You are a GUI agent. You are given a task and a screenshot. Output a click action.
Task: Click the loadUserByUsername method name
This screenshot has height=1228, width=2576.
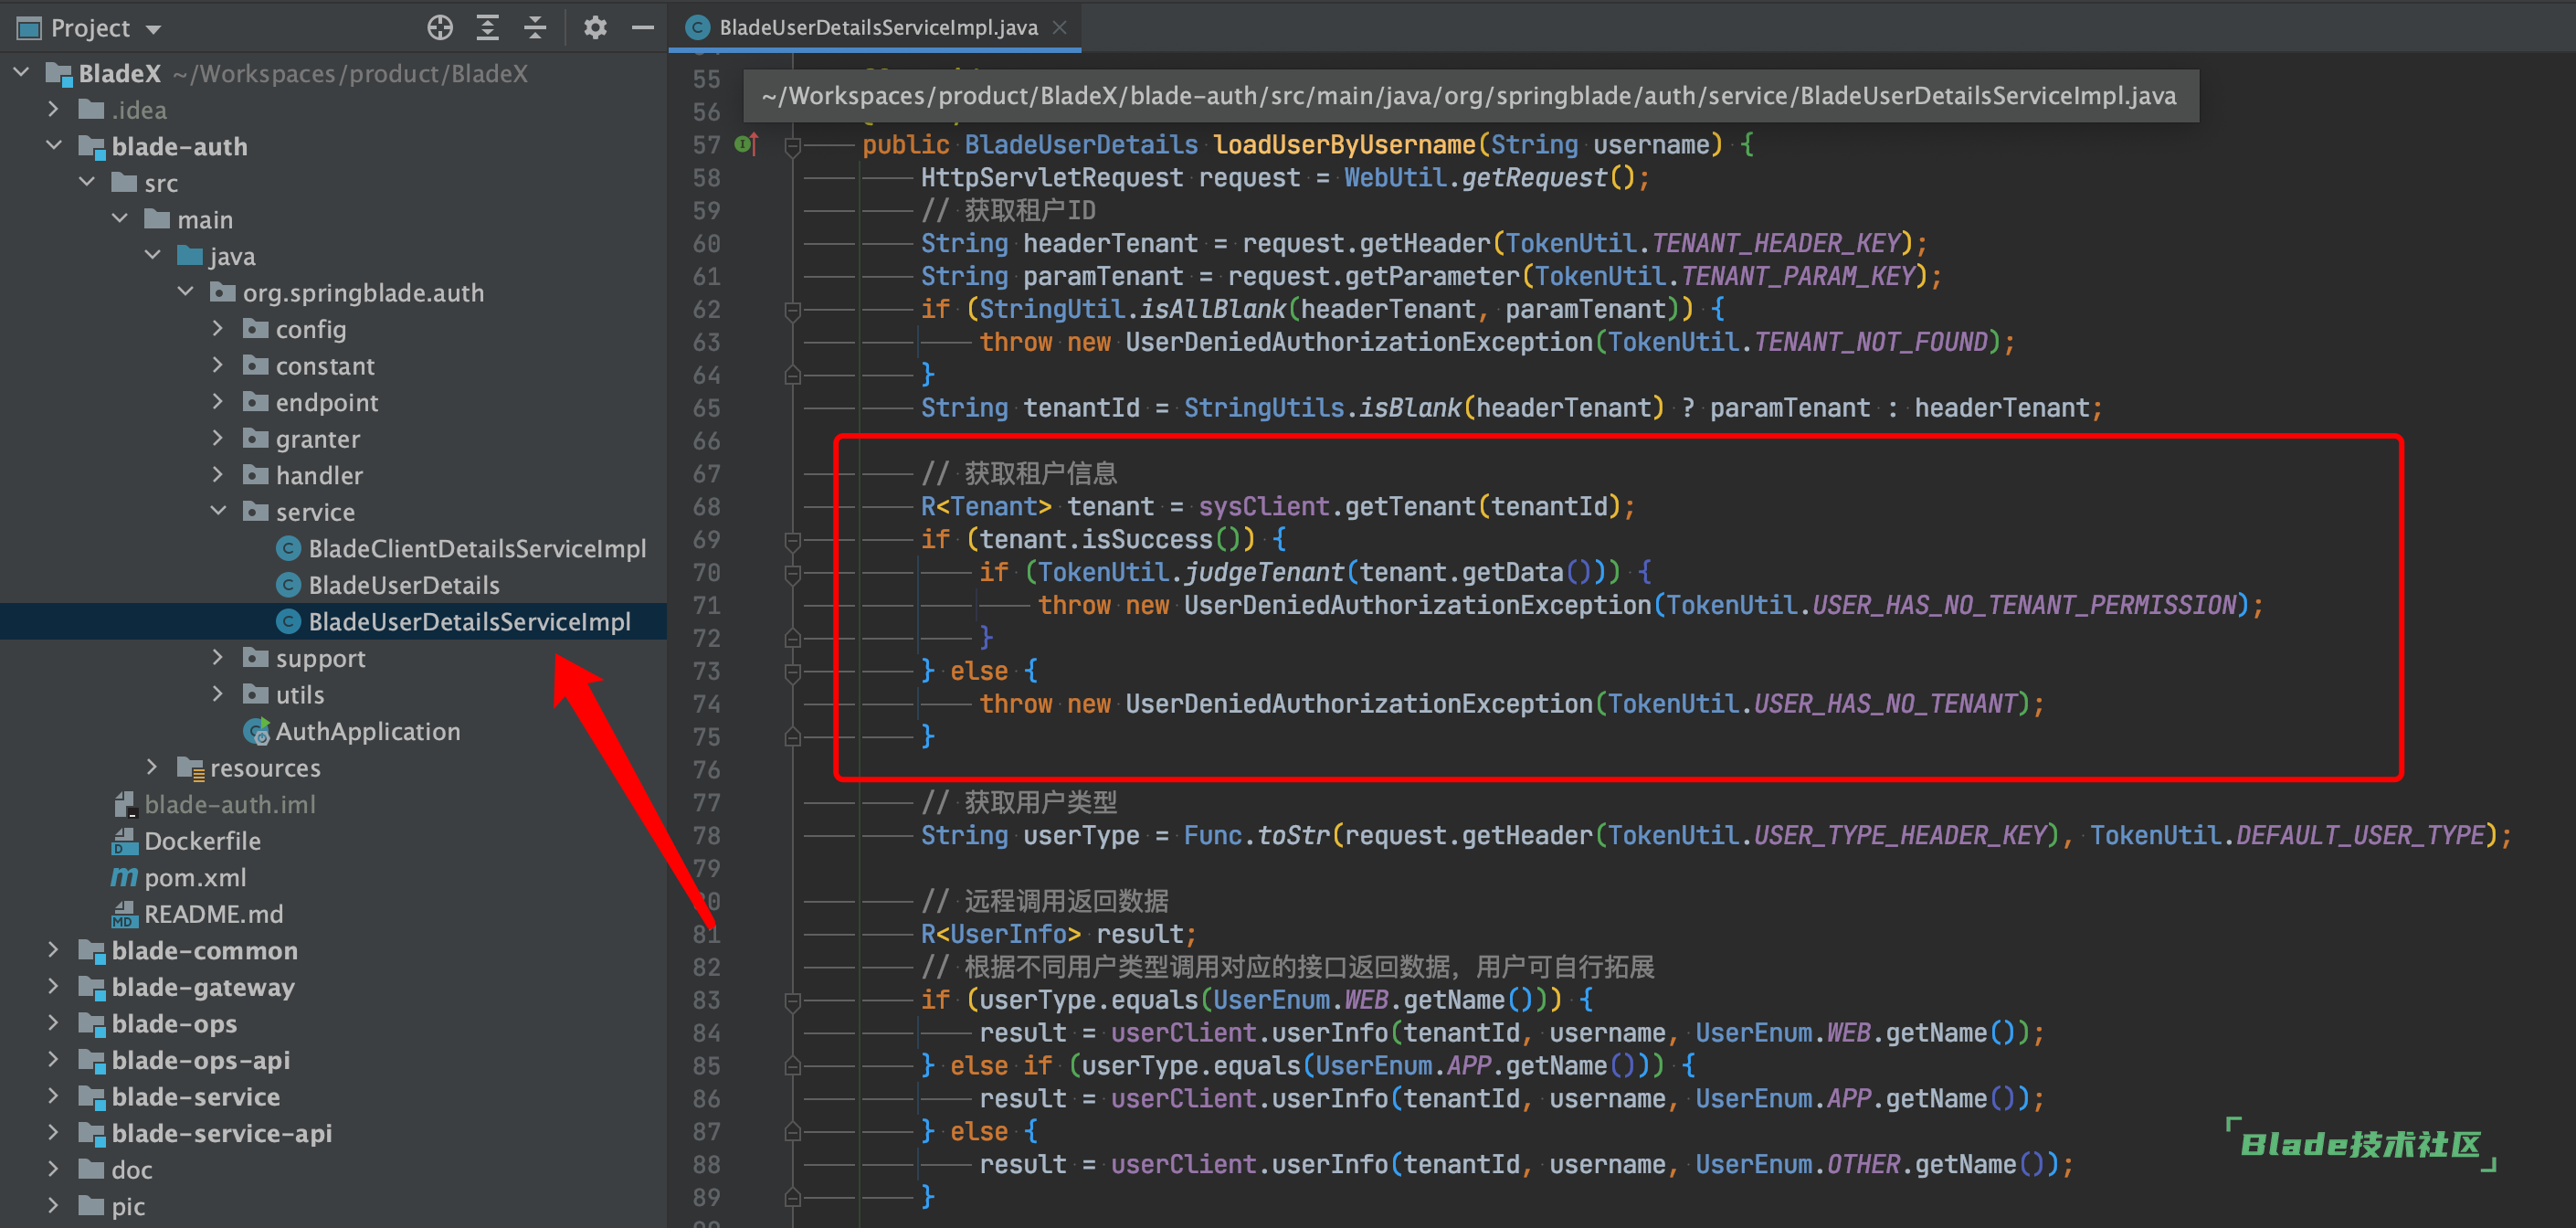point(1344,145)
